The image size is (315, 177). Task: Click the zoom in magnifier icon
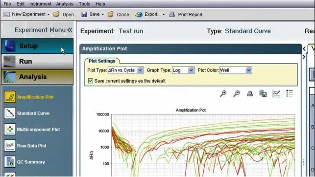[x=223, y=93]
